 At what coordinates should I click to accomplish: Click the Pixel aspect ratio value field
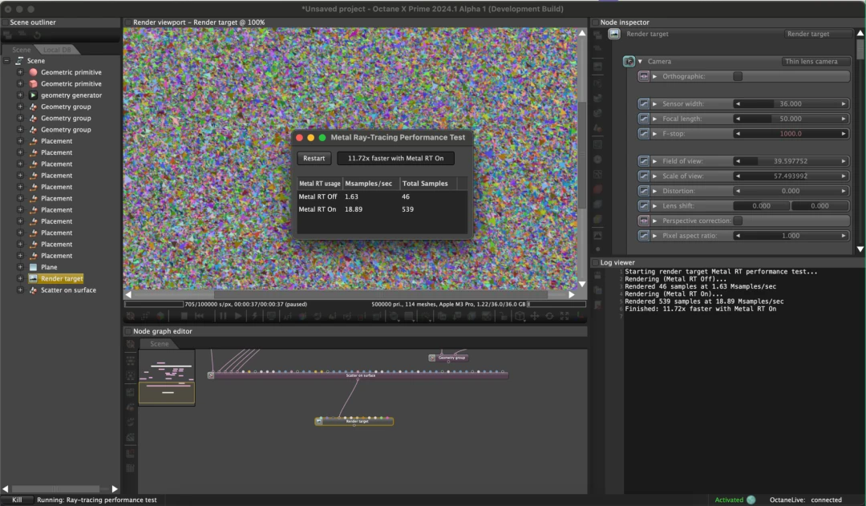790,236
